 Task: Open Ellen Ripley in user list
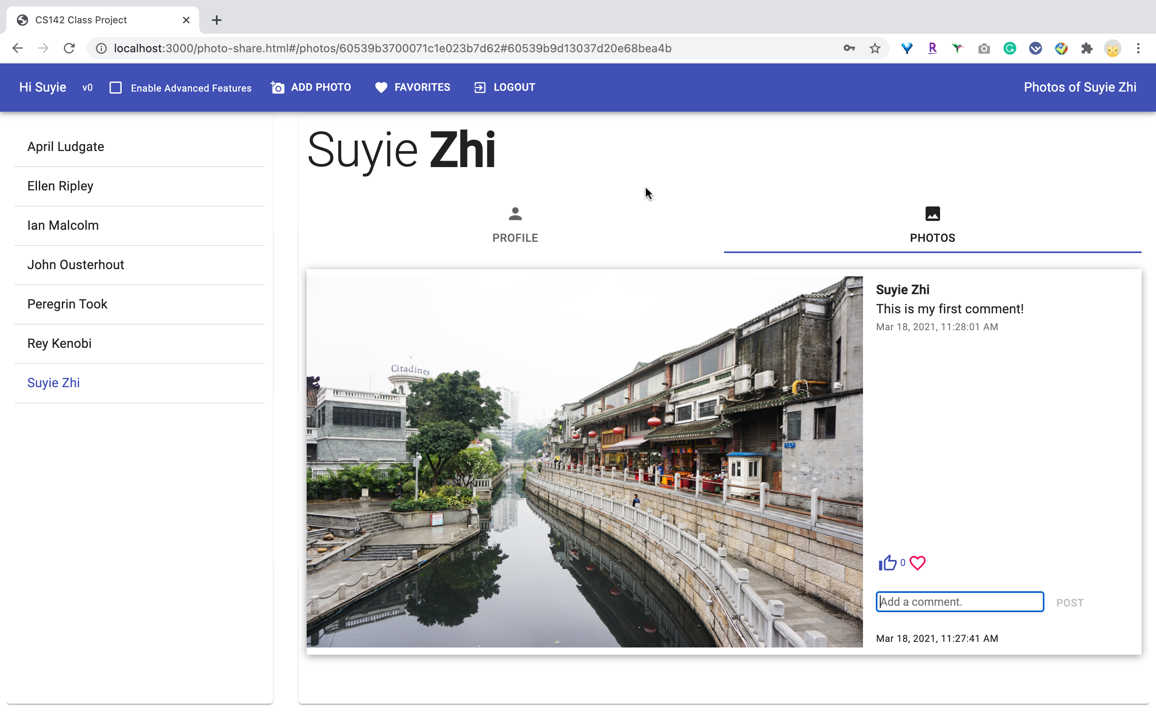tap(140, 186)
